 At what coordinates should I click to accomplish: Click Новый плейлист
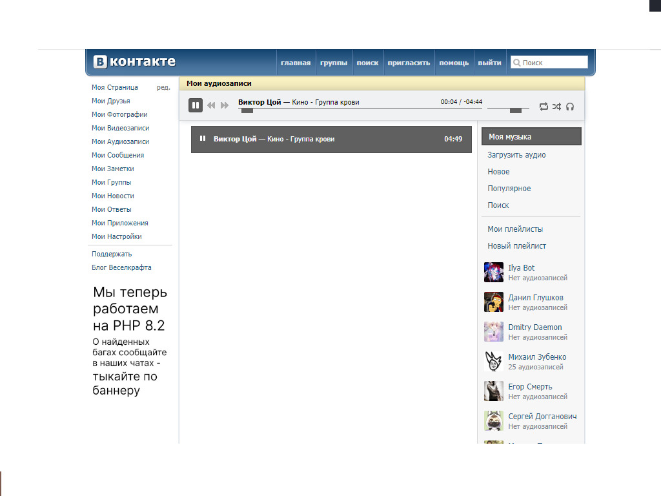point(517,246)
